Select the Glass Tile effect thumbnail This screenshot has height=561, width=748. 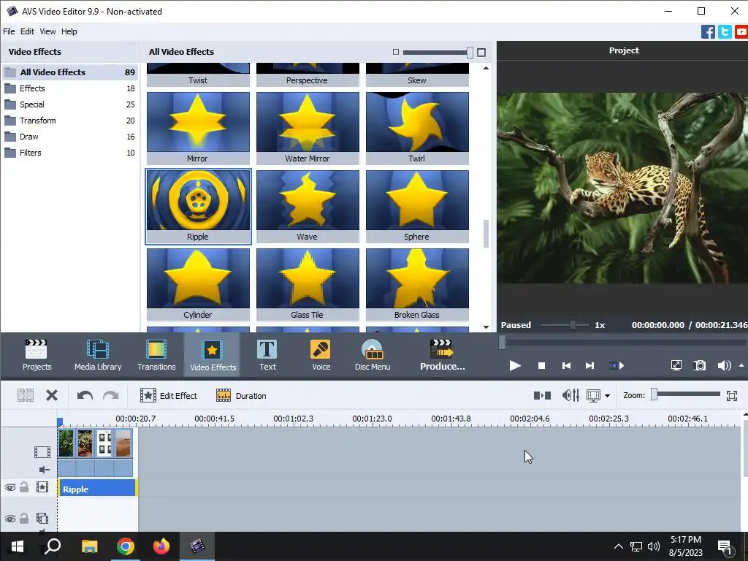(308, 284)
